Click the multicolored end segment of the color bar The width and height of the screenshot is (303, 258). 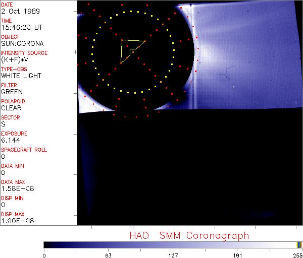point(299,244)
